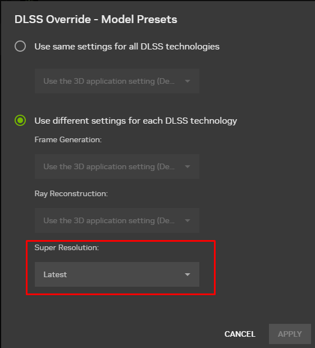
Task: Click the Frame Generation dropdown arrow icon
Action: [x=188, y=166]
